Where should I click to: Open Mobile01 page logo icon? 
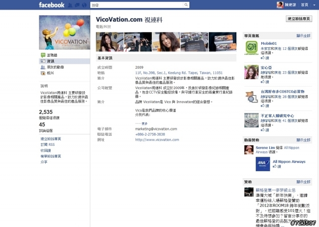pyautogui.click(x=251, y=48)
